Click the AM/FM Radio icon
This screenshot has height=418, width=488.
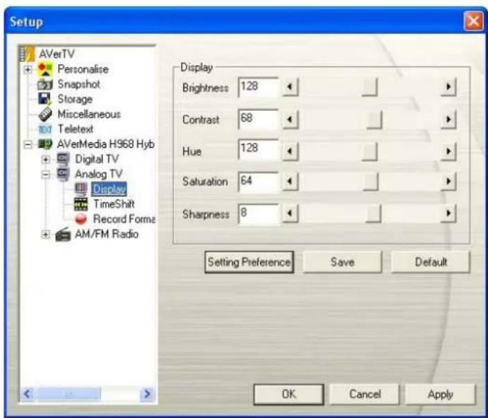click(x=63, y=234)
